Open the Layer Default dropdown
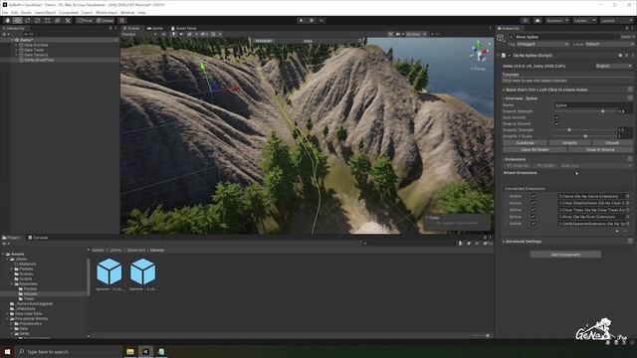The image size is (637, 358). [x=609, y=44]
